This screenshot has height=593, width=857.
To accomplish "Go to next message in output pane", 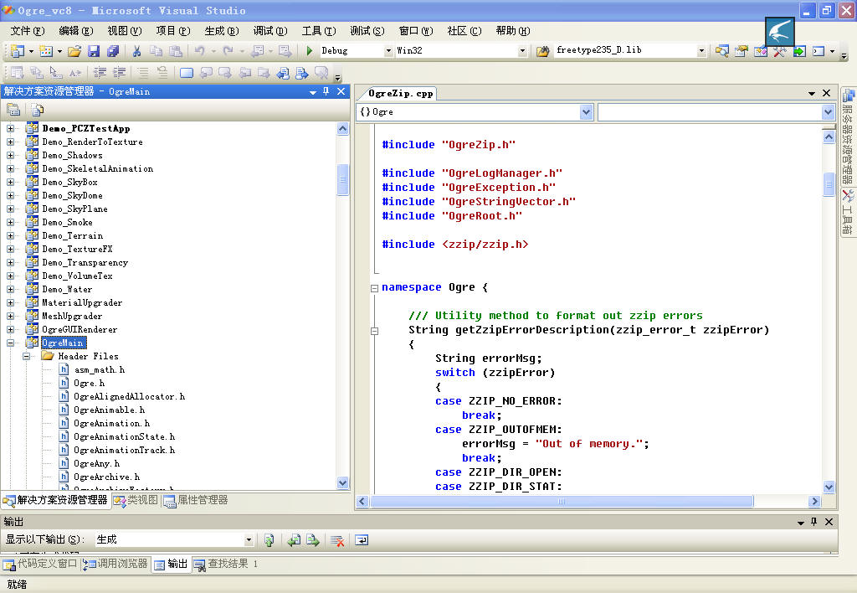I will (x=313, y=540).
